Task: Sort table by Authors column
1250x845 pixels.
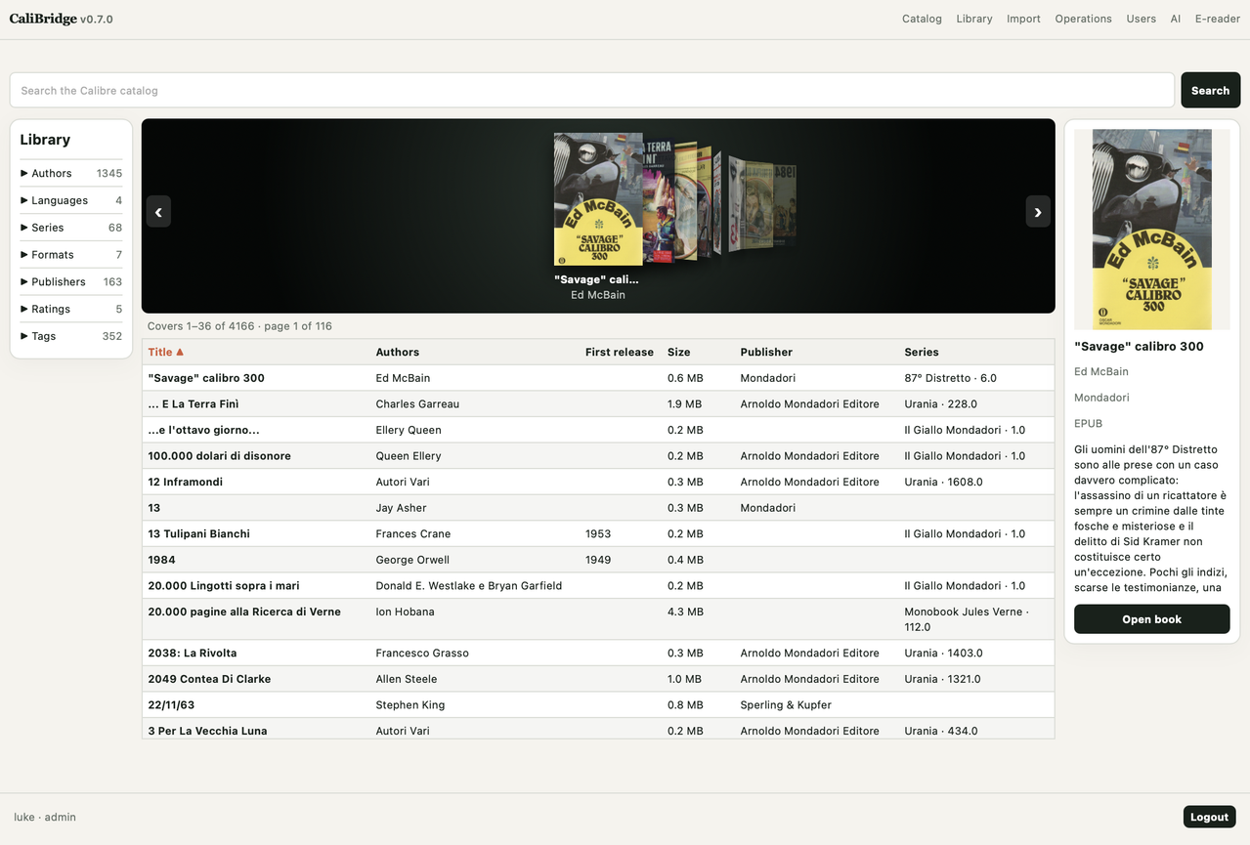Action: [398, 352]
